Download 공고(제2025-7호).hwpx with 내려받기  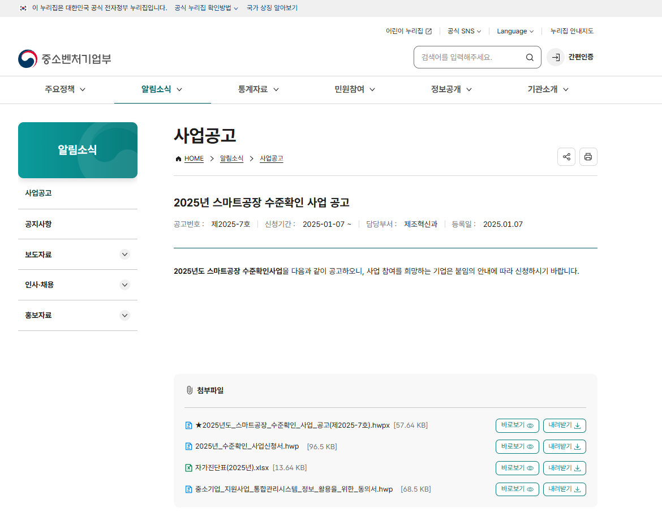tap(565, 425)
